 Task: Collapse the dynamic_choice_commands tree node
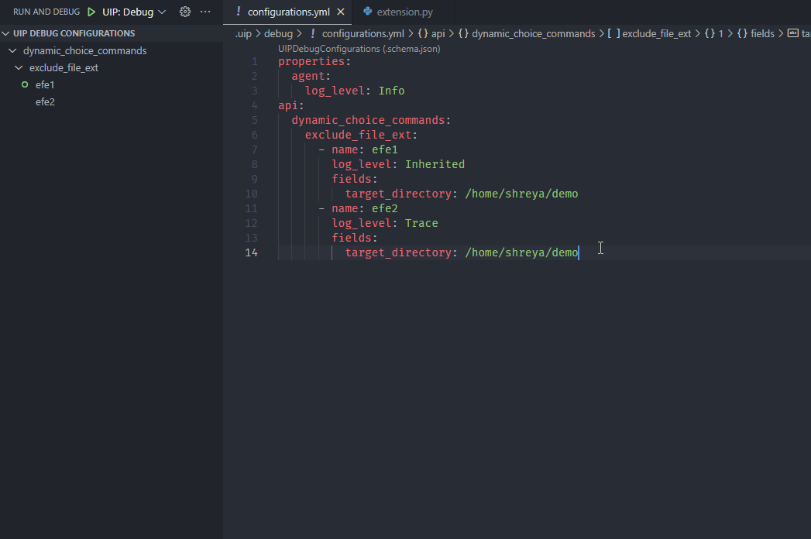12,51
